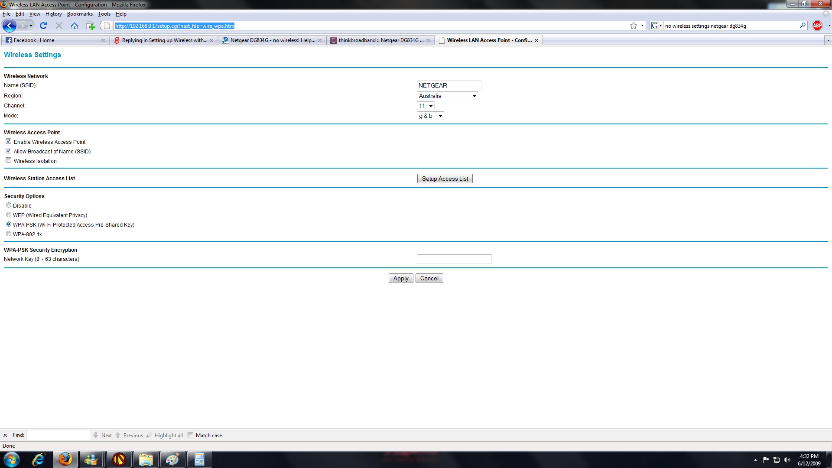Viewport: 832px width, 468px height.
Task: Open the View menu
Action: (x=35, y=14)
